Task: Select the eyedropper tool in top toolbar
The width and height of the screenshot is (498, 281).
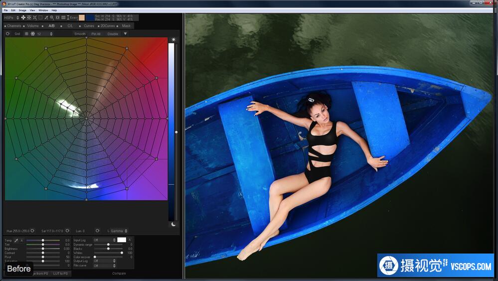Action: (x=46, y=17)
